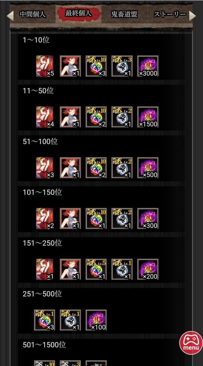Tap the grey-top character card in 51～100位
The width and height of the screenshot is (203, 366).
pyautogui.click(x=71, y=168)
